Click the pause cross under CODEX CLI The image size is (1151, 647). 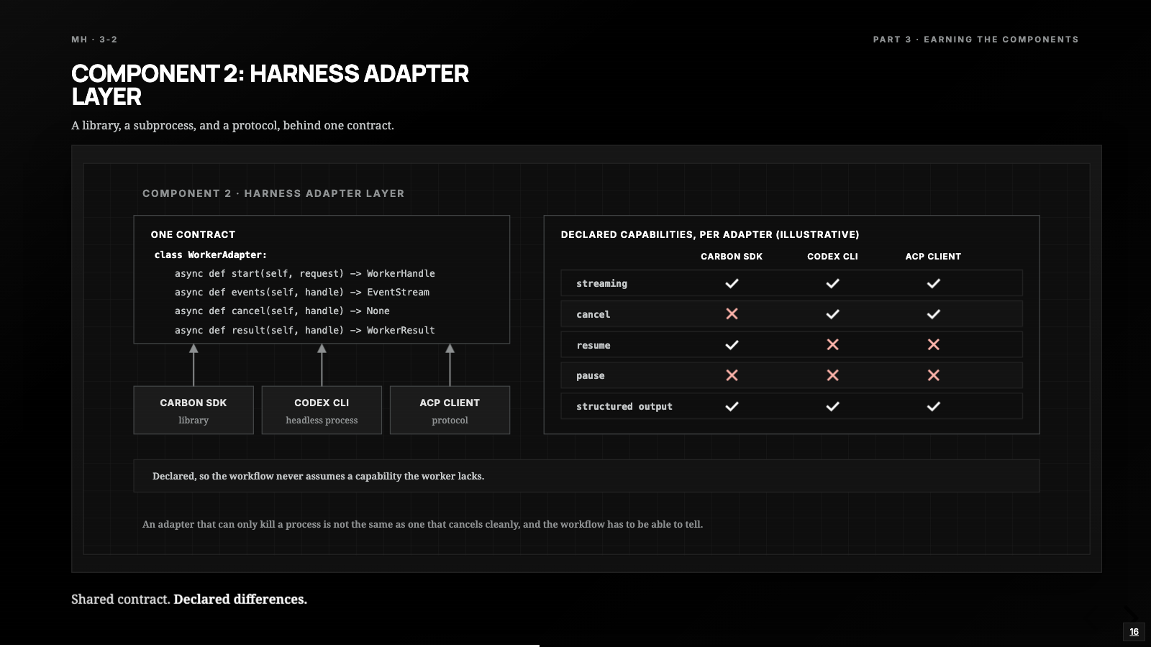(x=832, y=375)
